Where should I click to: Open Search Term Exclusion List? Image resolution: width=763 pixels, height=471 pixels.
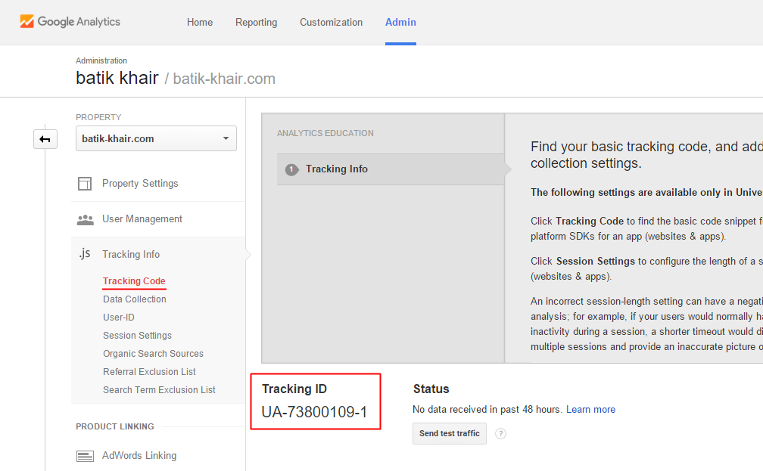[x=159, y=390]
